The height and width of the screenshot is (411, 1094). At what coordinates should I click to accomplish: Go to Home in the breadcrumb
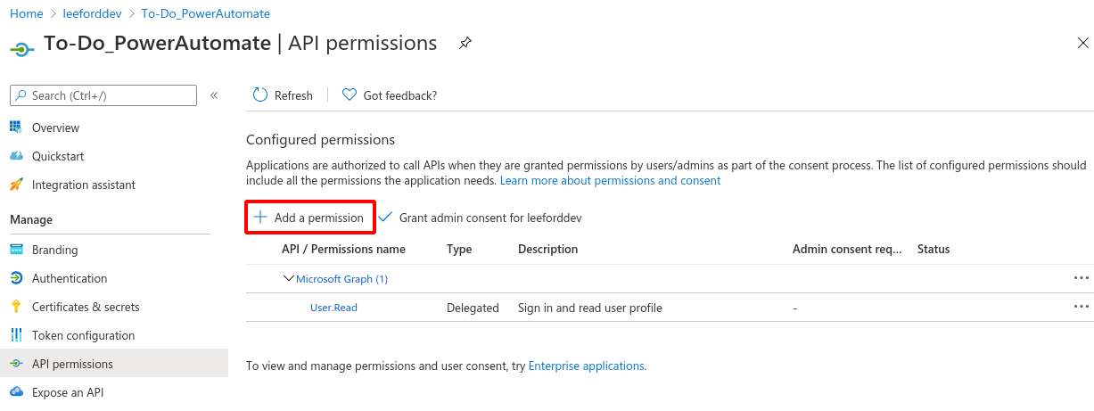(x=27, y=13)
